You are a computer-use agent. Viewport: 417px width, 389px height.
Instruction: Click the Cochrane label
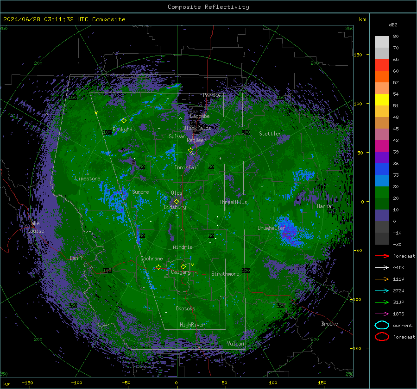tap(152, 259)
